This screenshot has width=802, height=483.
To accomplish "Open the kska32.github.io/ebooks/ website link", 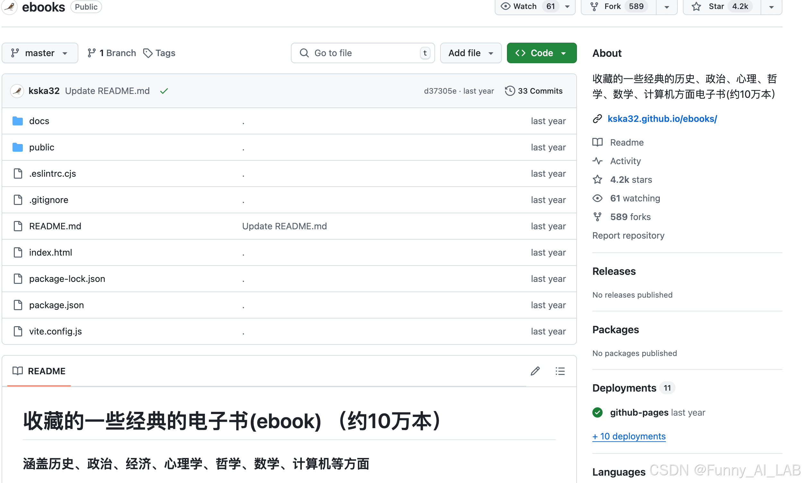I will pos(662,119).
